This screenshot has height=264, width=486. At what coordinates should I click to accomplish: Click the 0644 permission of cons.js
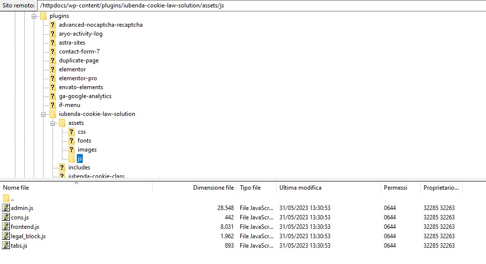[x=389, y=217]
